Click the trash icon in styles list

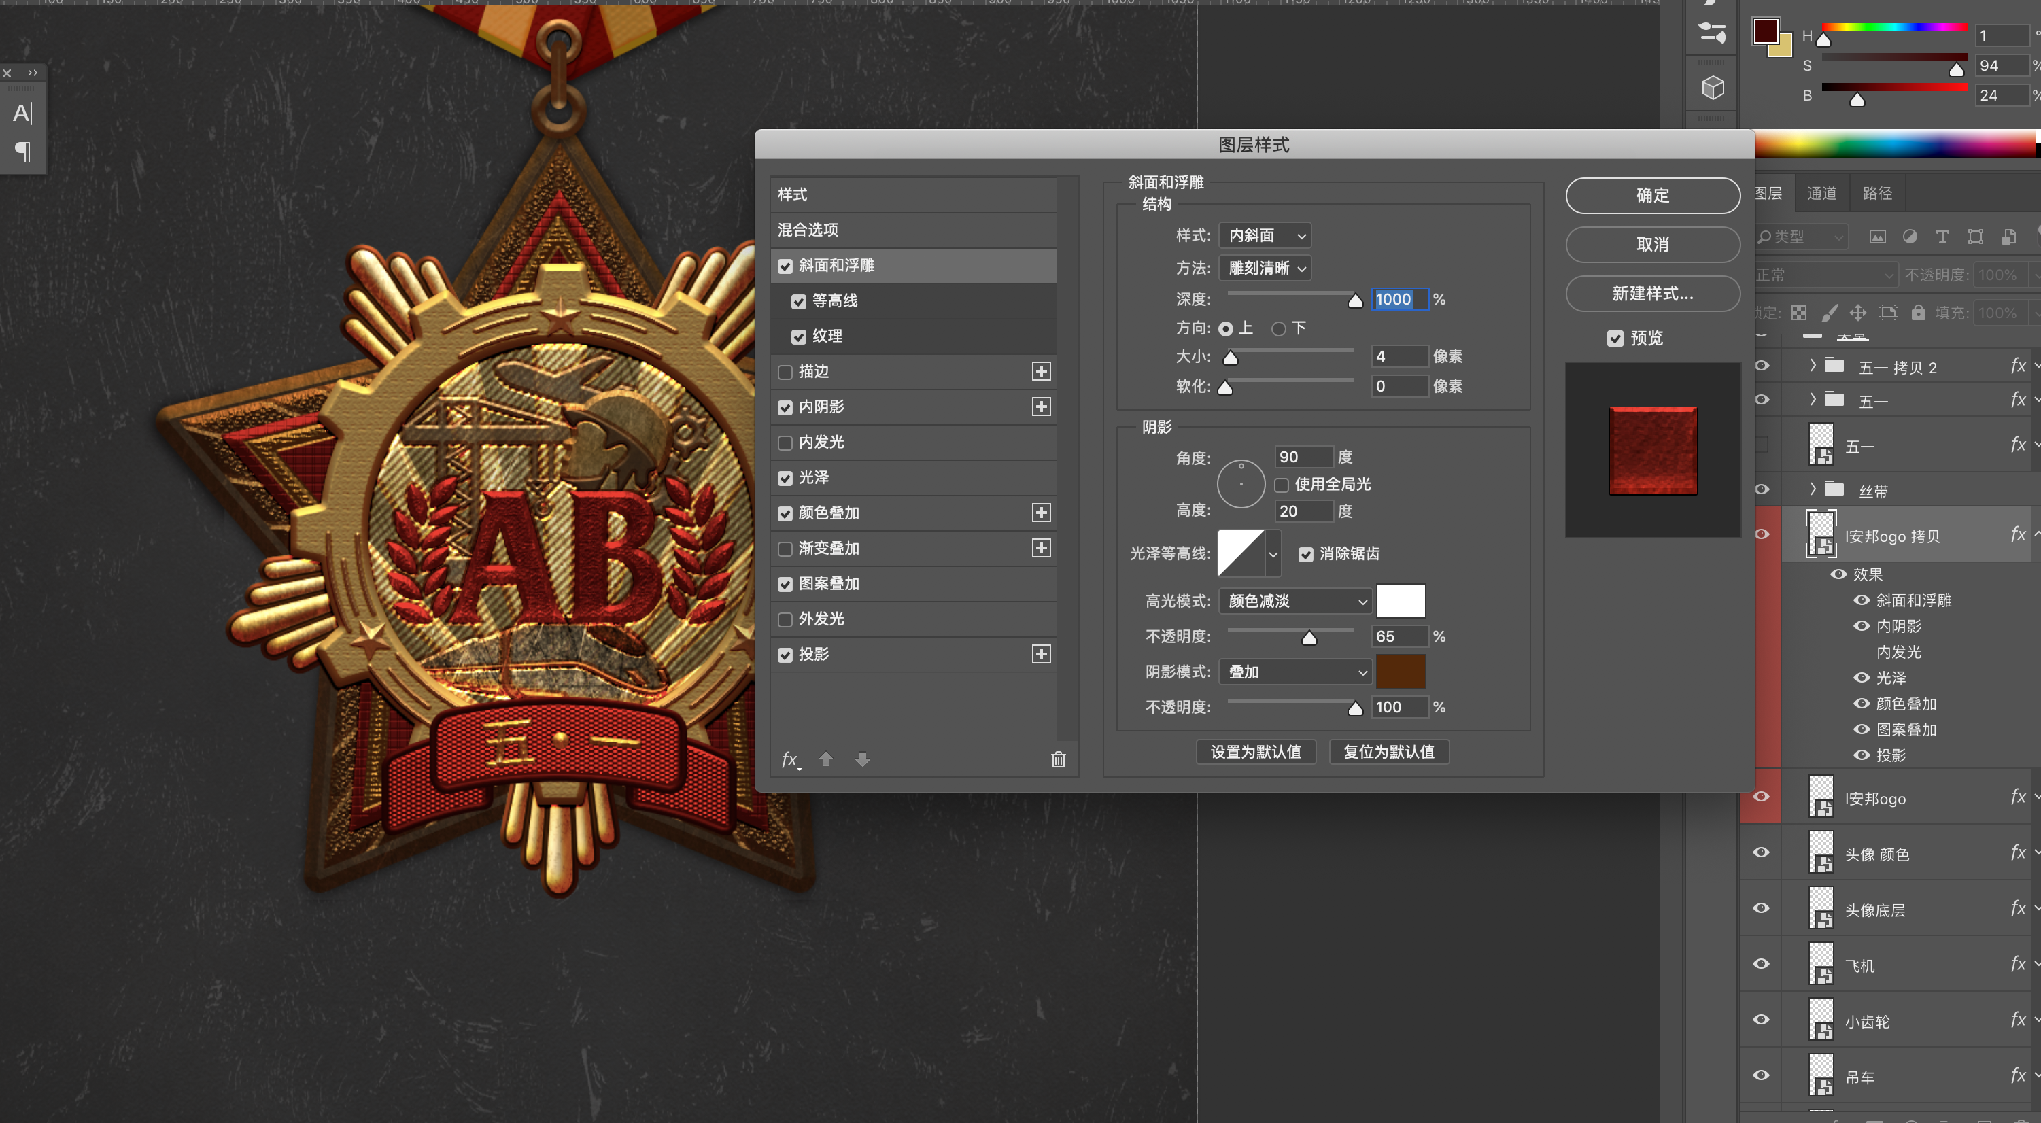[1058, 759]
